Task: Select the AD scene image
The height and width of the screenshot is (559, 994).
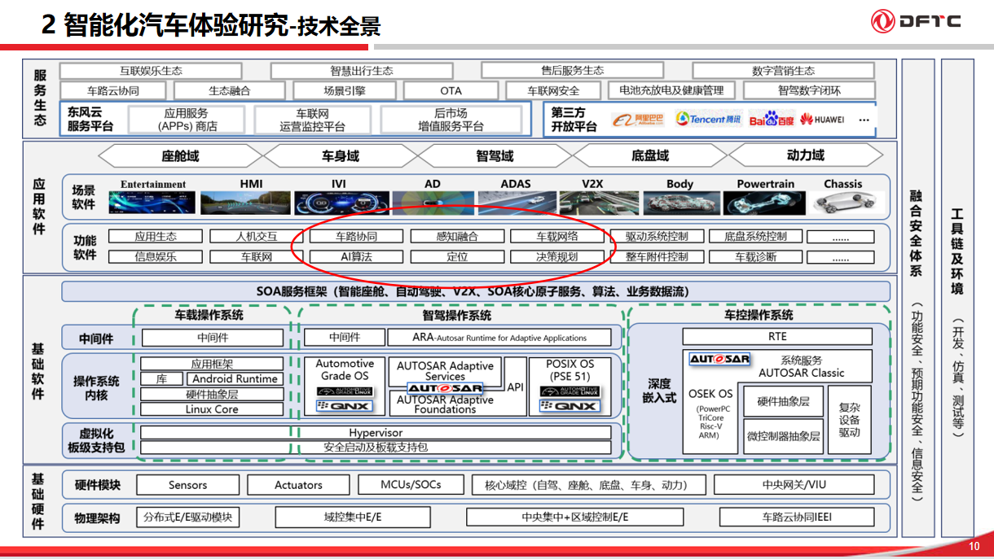Action: tap(433, 202)
